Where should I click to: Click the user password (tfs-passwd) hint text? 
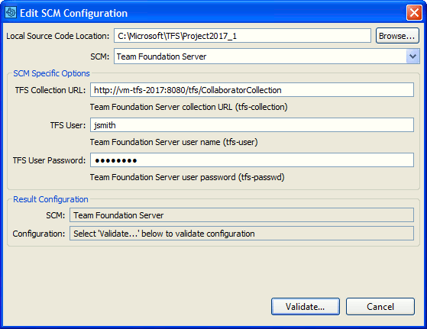(187, 177)
